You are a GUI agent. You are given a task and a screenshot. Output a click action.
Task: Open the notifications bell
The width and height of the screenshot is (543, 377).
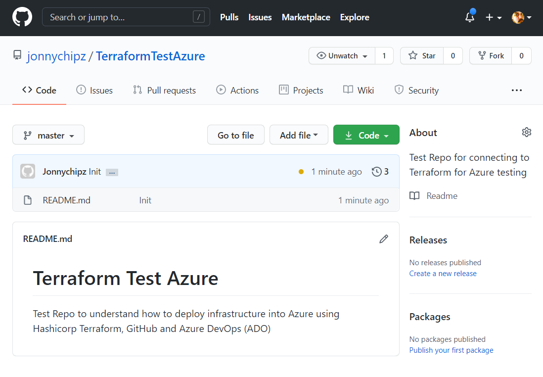pos(470,17)
